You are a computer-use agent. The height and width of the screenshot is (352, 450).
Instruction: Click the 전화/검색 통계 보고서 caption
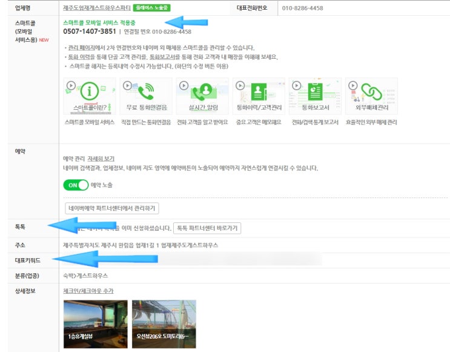tap(315, 122)
